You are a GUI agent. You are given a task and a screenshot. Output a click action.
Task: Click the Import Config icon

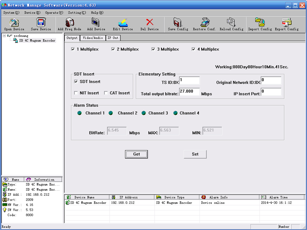coord(260,22)
